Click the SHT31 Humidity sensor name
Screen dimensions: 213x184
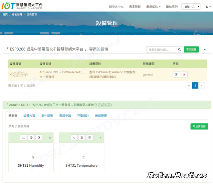coord(31,165)
